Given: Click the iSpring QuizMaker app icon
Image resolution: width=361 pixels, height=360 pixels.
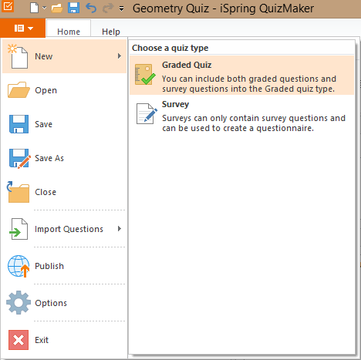Looking at the screenshot, I should (8, 6).
